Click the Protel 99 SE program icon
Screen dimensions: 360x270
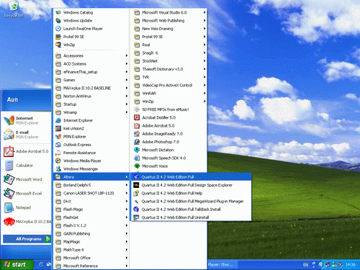click(58, 37)
